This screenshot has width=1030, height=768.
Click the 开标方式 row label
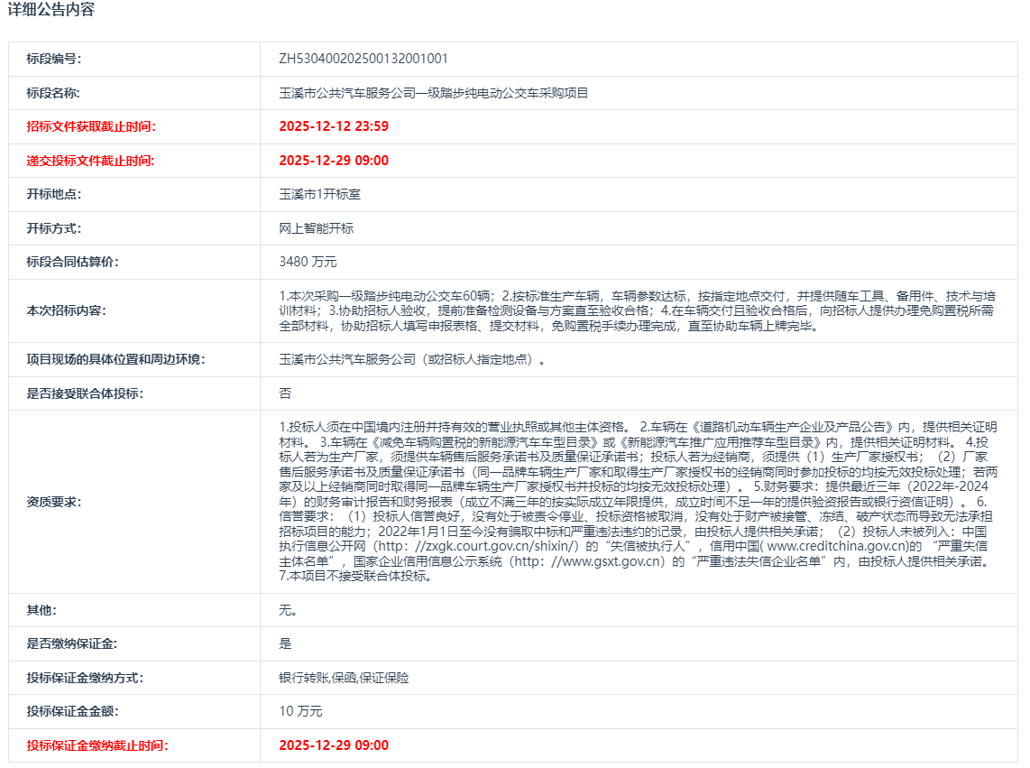pyautogui.click(x=53, y=228)
